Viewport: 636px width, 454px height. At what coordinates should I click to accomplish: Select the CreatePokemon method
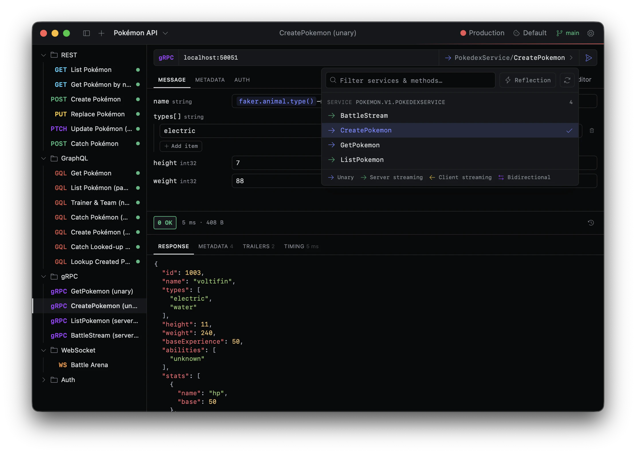coord(450,130)
